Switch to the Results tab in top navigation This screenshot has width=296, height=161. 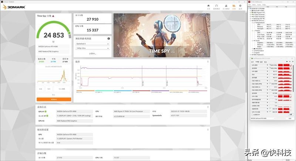point(233,6)
